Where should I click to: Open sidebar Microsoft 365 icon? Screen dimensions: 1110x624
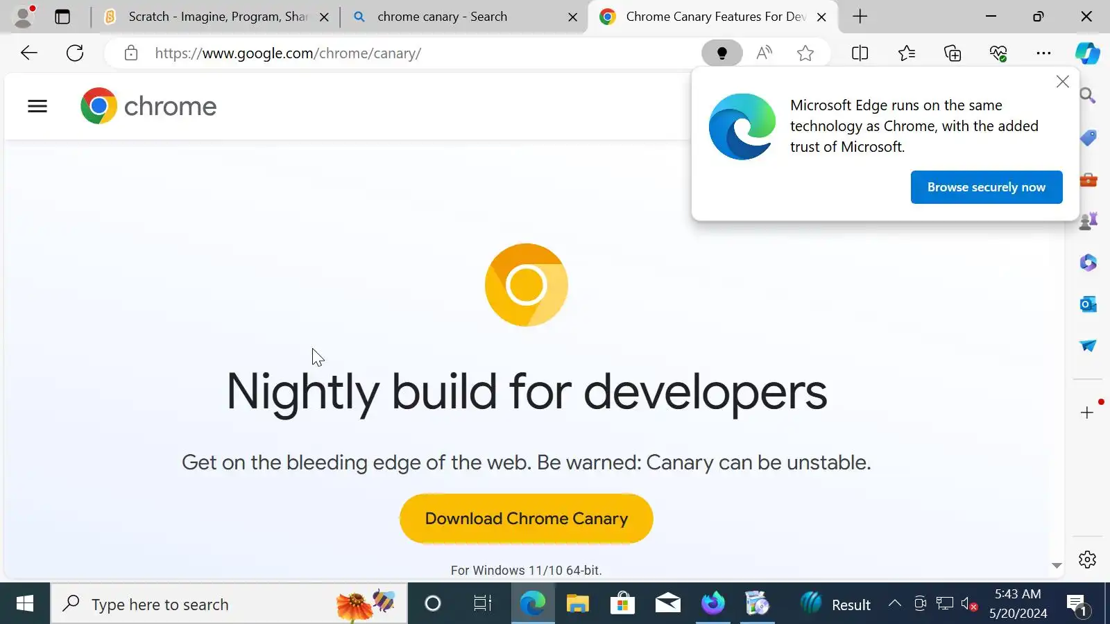1088,263
